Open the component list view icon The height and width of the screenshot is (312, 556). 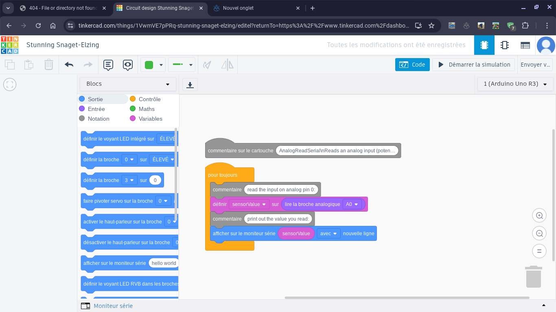[x=525, y=45]
